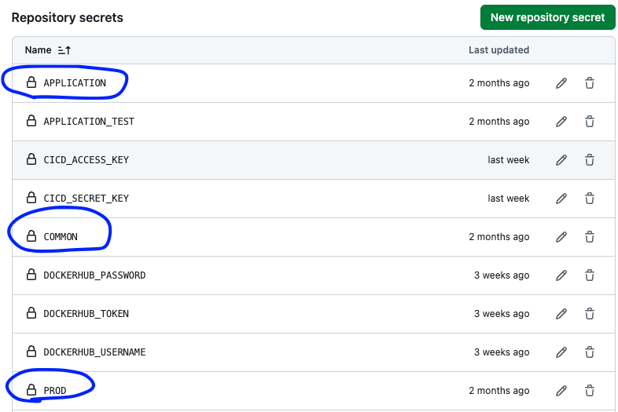
Task: Edit the DOCKERHUB_TOKEN secret
Action: pyautogui.click(x=561, y=314)
